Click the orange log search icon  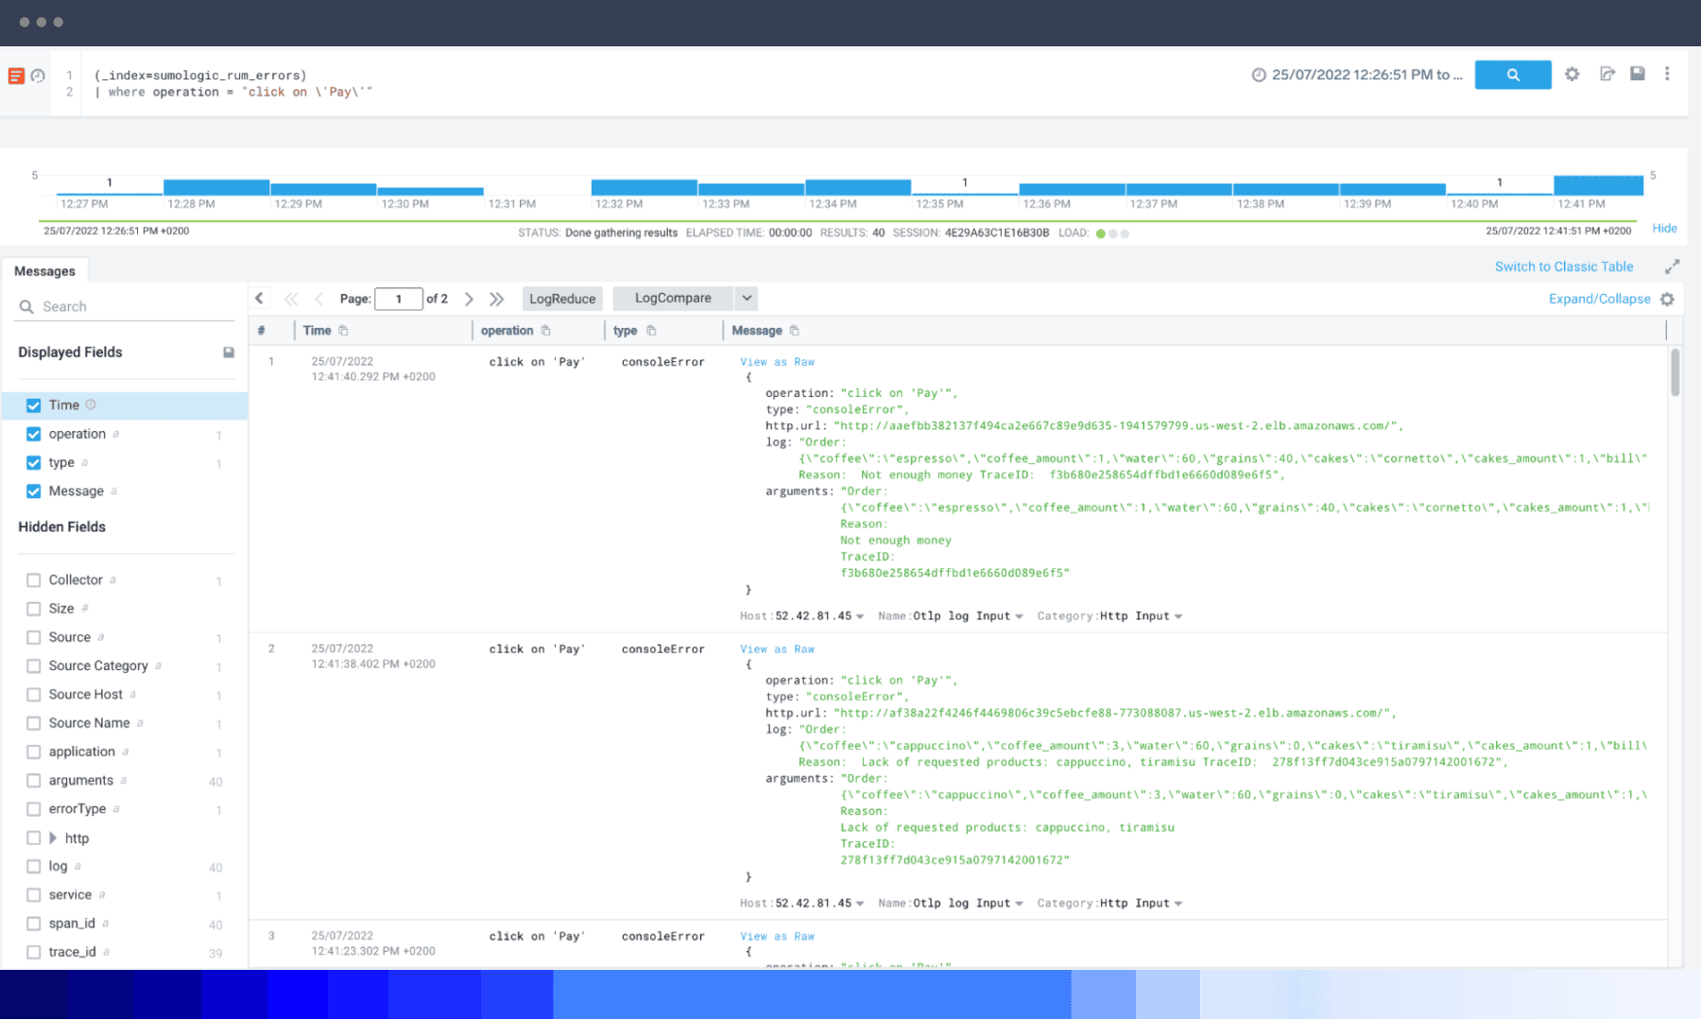[16, 76]
